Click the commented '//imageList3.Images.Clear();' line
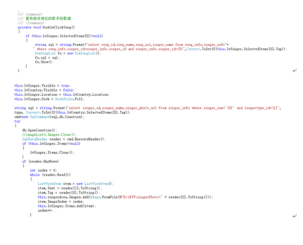The height and width of the screenshot is (245, 303). (49, 135)
